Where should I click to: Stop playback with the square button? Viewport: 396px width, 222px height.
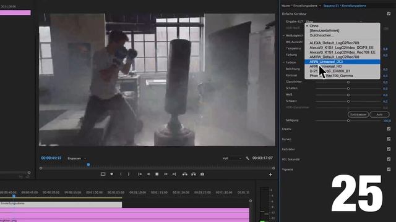157,174
